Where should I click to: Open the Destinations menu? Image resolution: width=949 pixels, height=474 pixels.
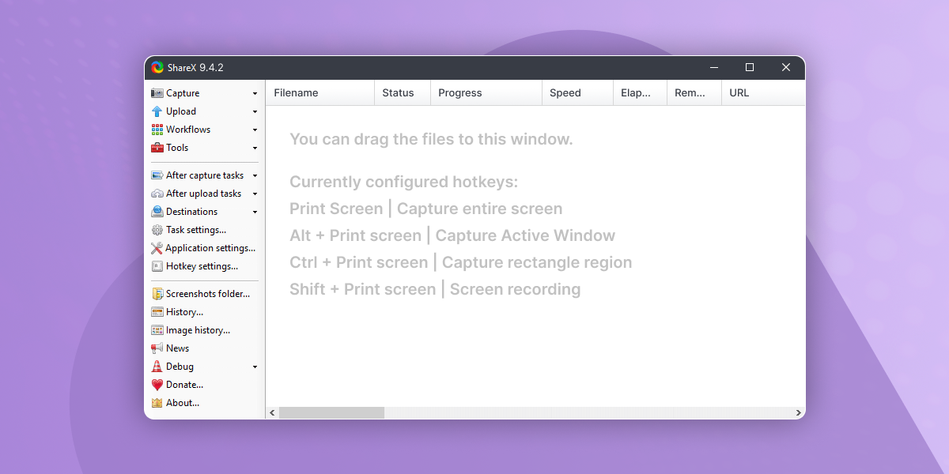pyautogui.click(x=205, y=212)
